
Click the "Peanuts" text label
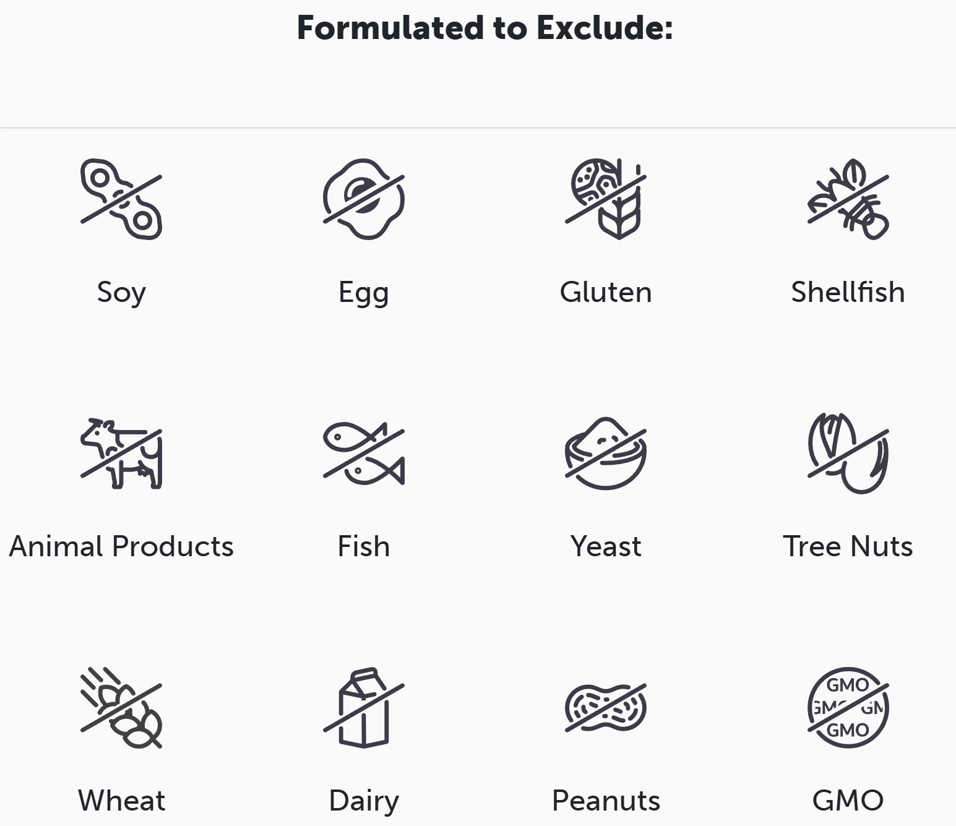(x=606, y=801)
